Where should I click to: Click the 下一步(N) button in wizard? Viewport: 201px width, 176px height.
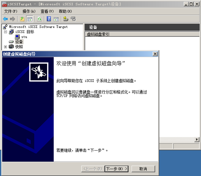(x=116, y=169)
